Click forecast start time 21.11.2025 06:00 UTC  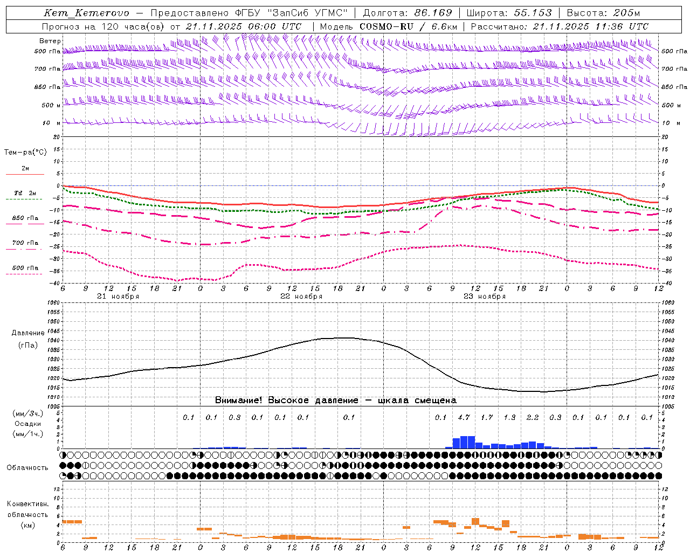pyautogui.click(x=244, y=26)
